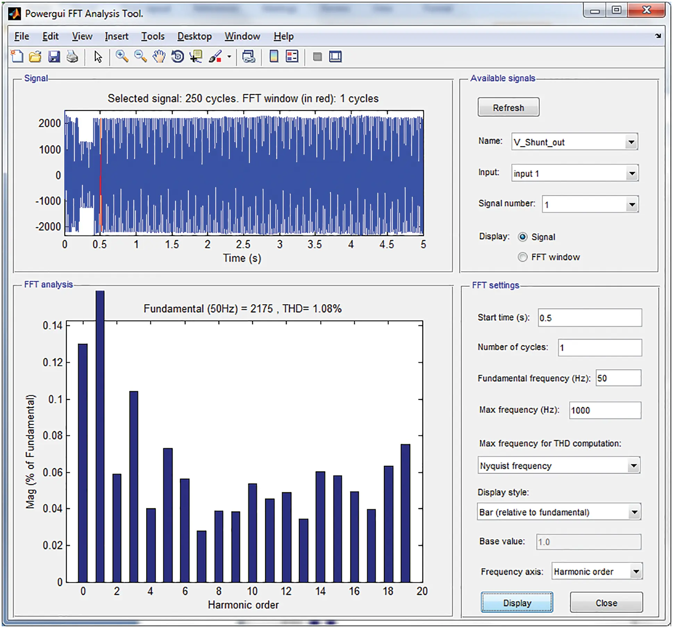Image resolution: width=673 pixels, height=628 pixels.
Task: Open the Insert menu
Action: [x=116, y=36]
